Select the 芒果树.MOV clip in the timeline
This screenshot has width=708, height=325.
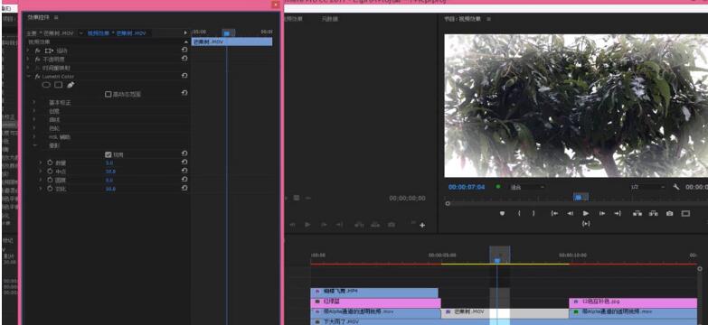click(505, 312)
